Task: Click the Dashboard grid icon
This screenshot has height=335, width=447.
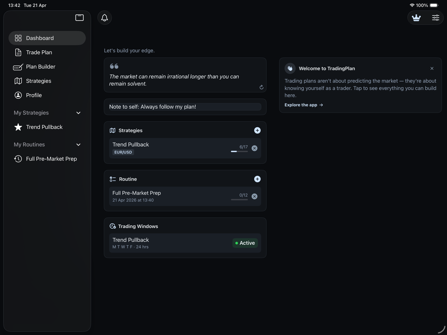Action: point(18,38)
